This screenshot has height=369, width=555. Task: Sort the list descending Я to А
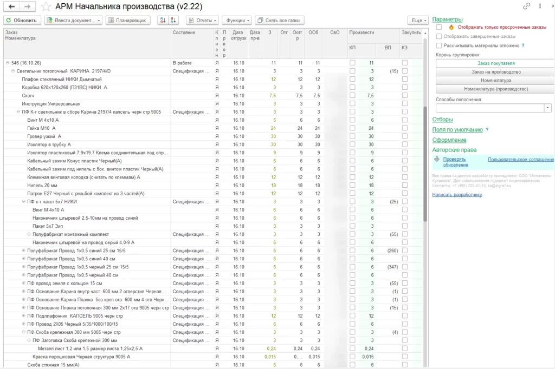point(173,21)
